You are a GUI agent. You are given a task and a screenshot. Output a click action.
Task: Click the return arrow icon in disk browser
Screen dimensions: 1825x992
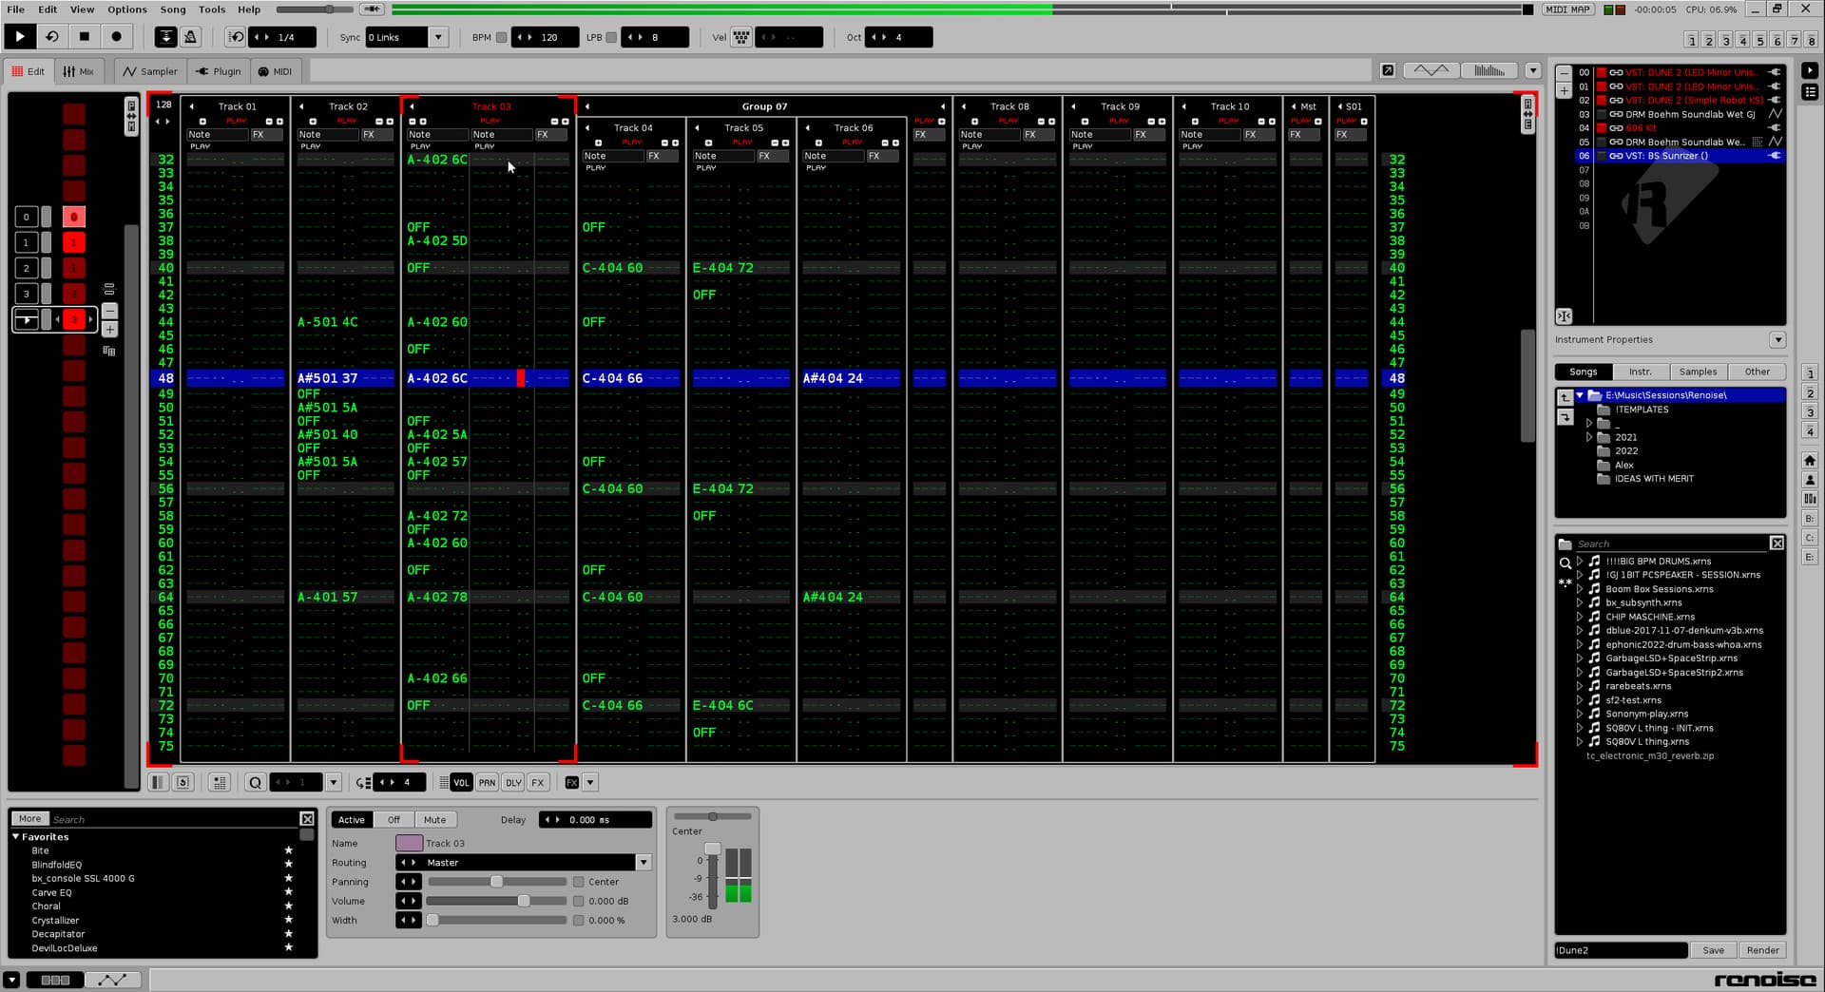coord(1566,417)
